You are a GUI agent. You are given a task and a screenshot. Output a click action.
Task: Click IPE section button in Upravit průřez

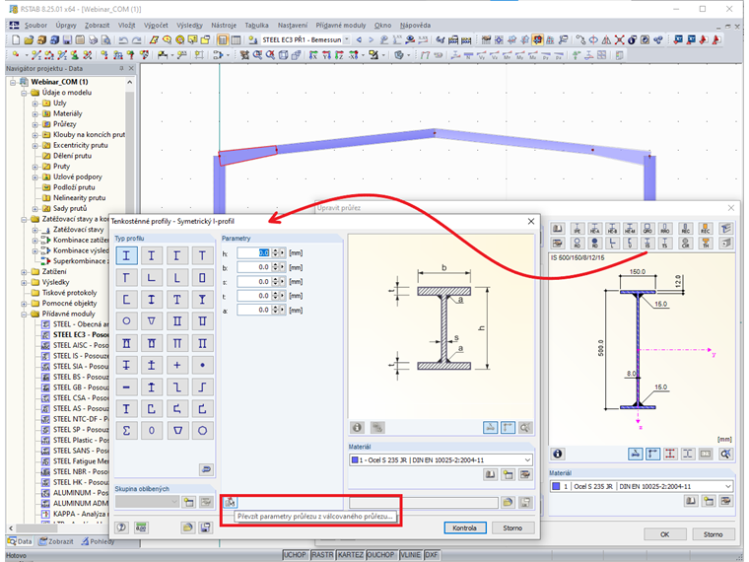(578, 229)
